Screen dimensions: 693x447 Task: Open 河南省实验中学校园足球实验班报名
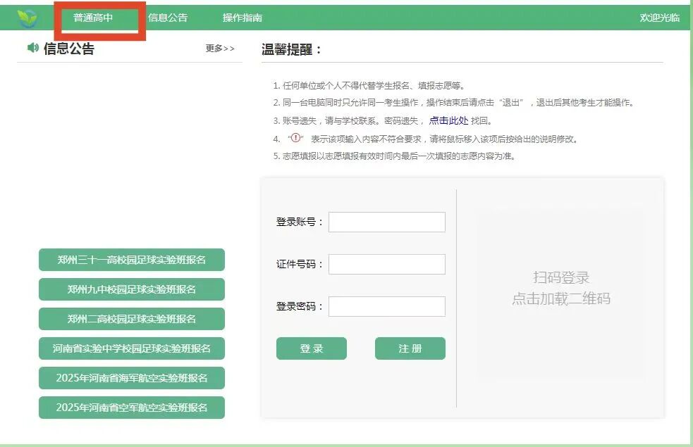click(x=132, y=348)
